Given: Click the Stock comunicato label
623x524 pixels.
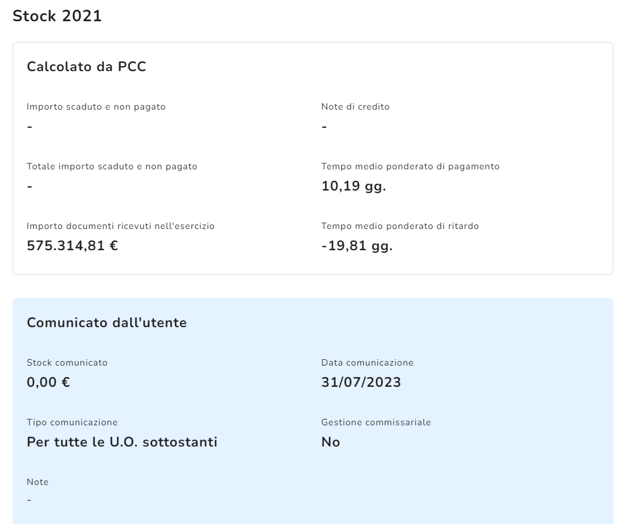Looking at the screenshot, I should coord(67,363).
